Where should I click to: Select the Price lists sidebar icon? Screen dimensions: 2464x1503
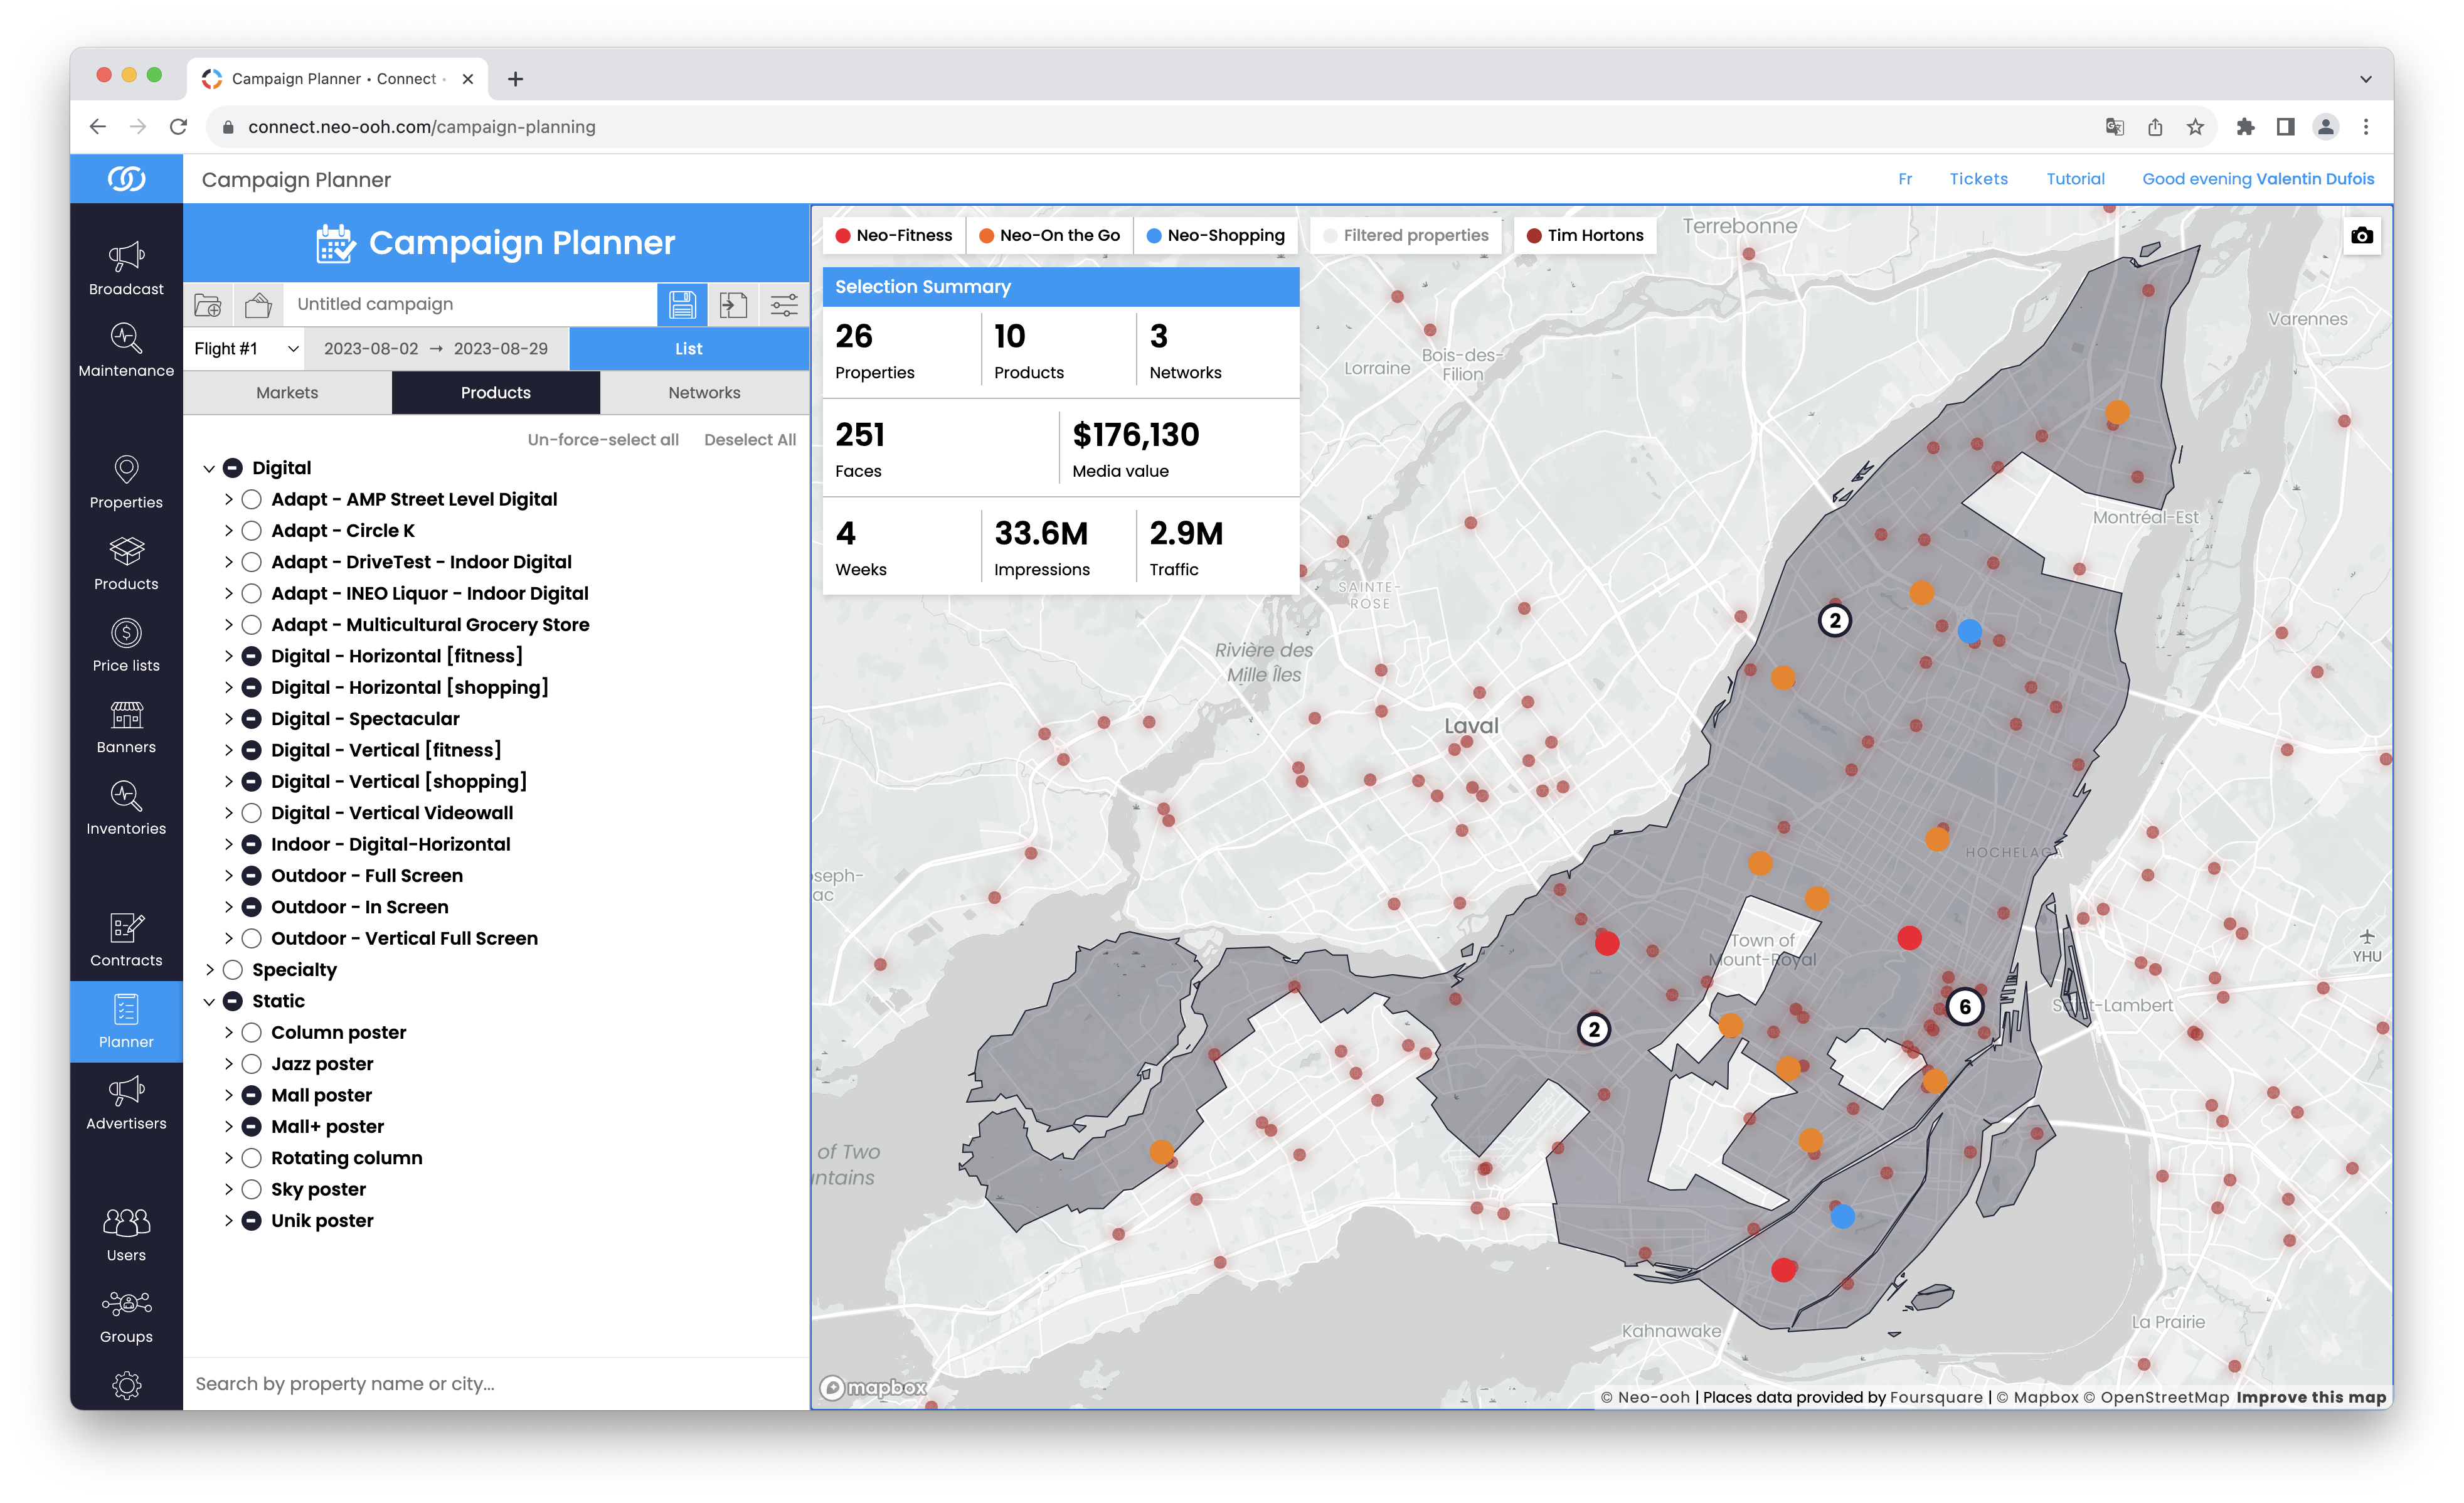pyautogui.click(x=126, y=644)
